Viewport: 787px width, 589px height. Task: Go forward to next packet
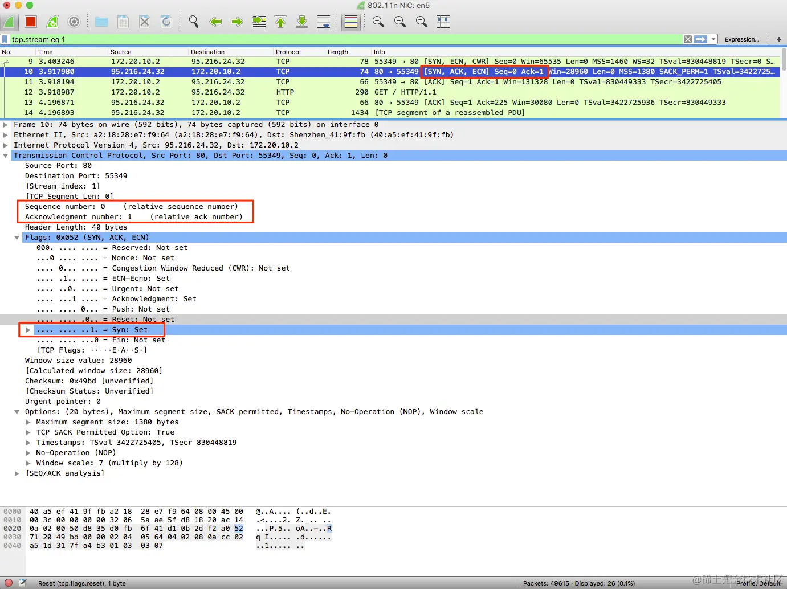pos(237,22)
